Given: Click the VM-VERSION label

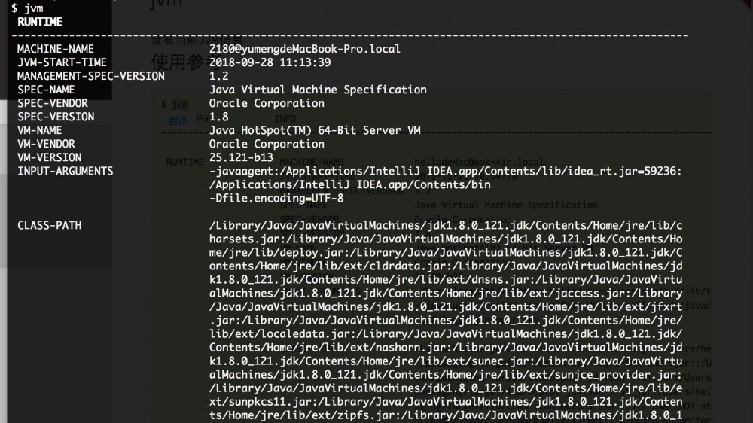Looking at the screenshot, I should coord(49,157).
